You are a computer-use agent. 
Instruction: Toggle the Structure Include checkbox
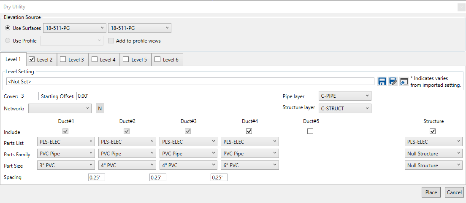pyautogui.click(x=433, y=131)
